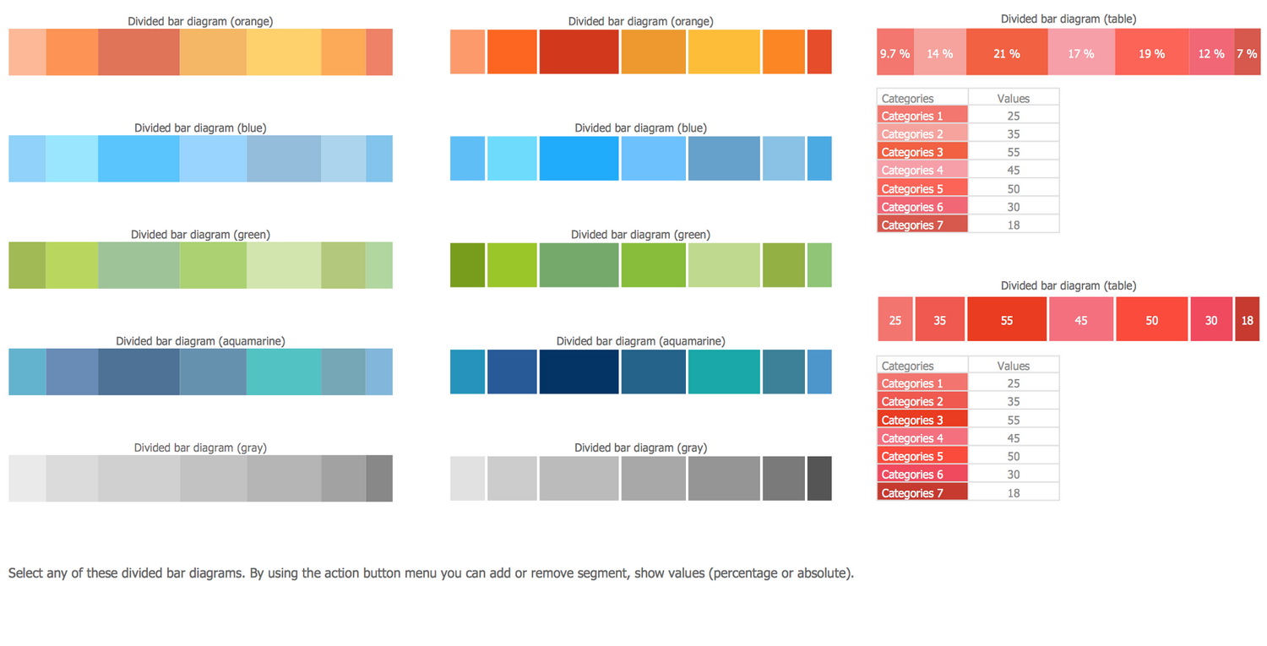The width and height of the screenshot is (1267, 646).
Task: Click the Values header of the lower table
Action: coord(1013,366)
